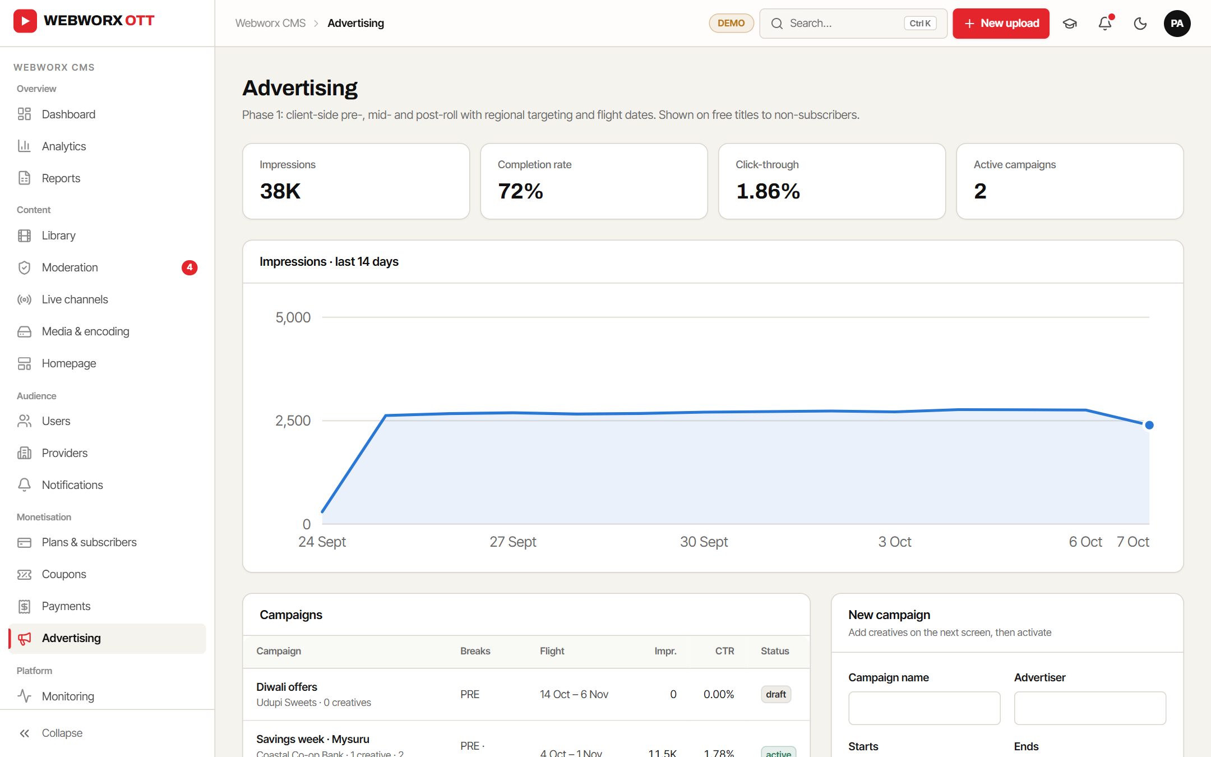Open the Dashboard grid icon
The height and width of the screenshot is (757, 1211).
24,114
